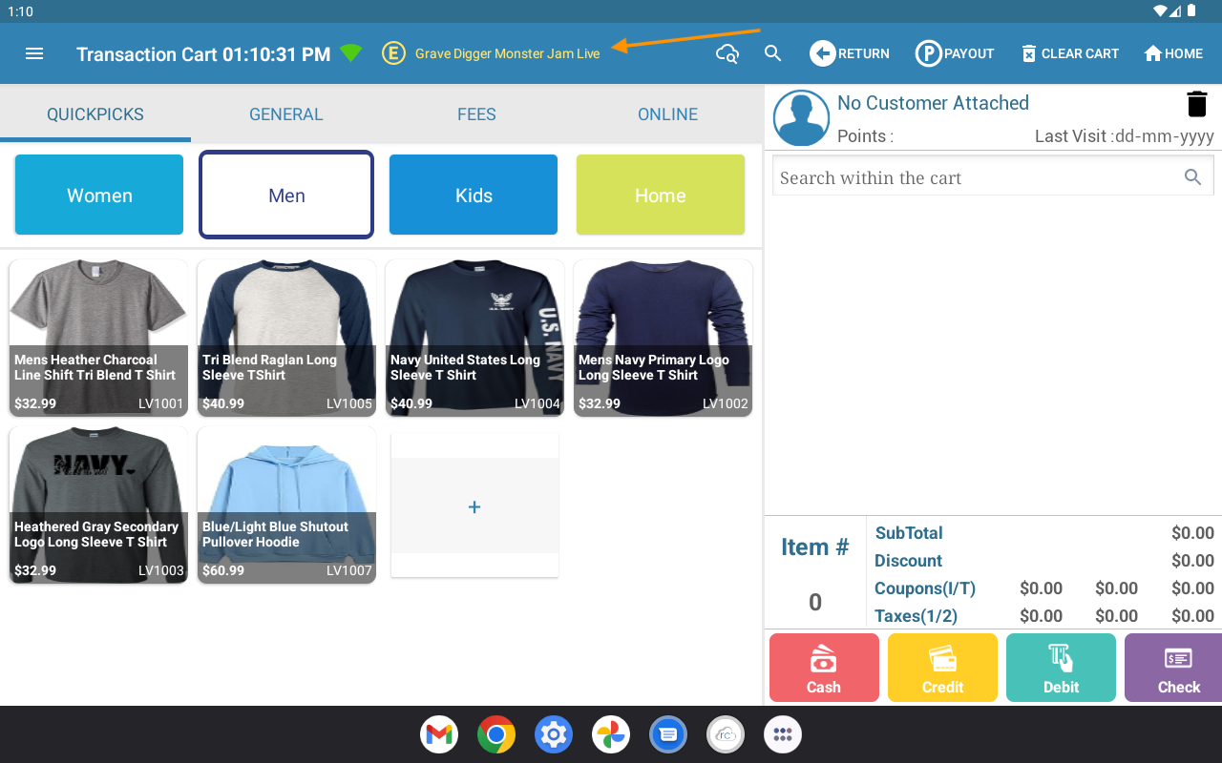Viewport: 1222px width, 763px height.
Task: Click the Last Visit date text
Action: (1125, 136)
